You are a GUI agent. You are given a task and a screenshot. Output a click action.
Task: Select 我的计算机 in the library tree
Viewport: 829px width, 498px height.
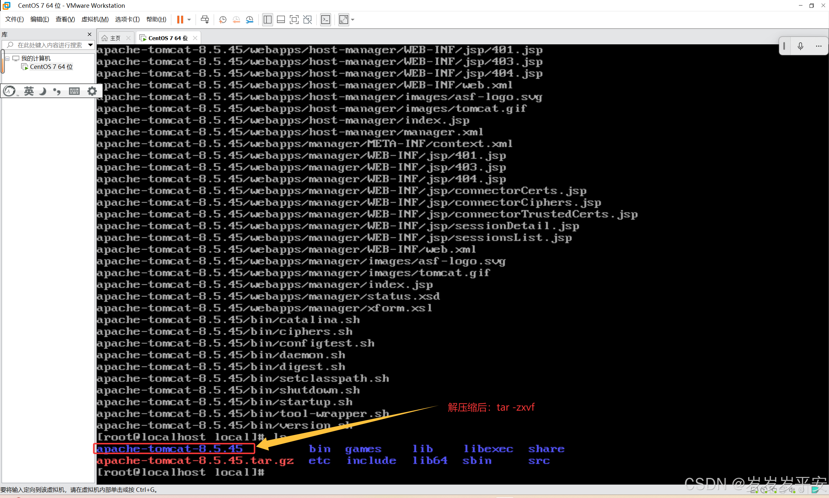point(36,58)
